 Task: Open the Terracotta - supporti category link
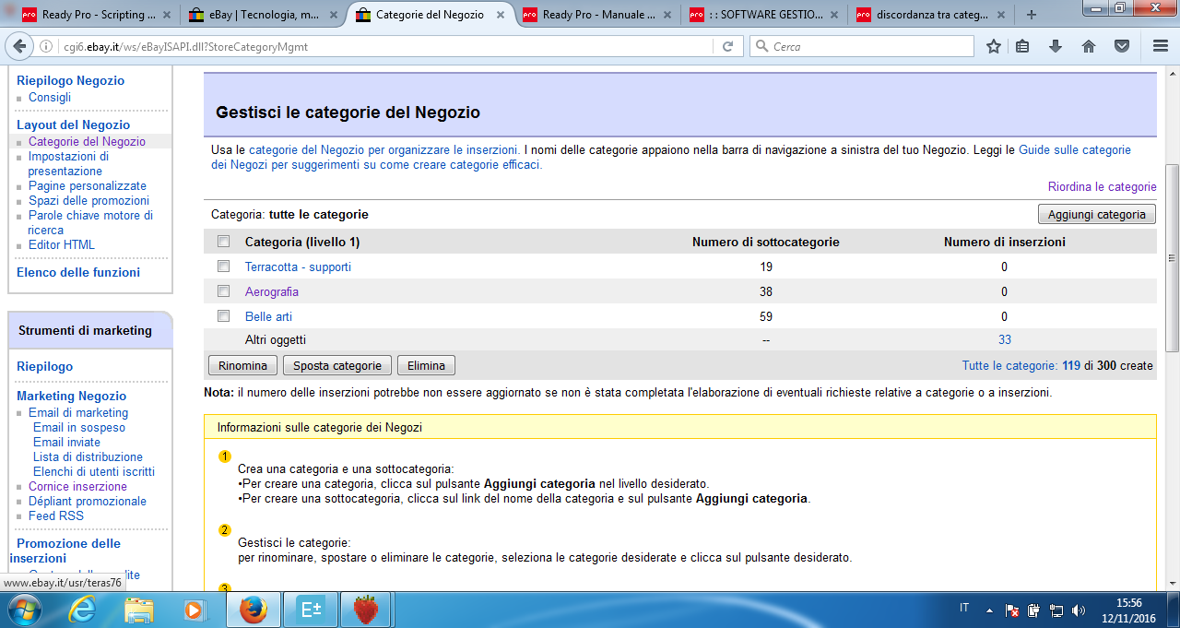point(298,267)
